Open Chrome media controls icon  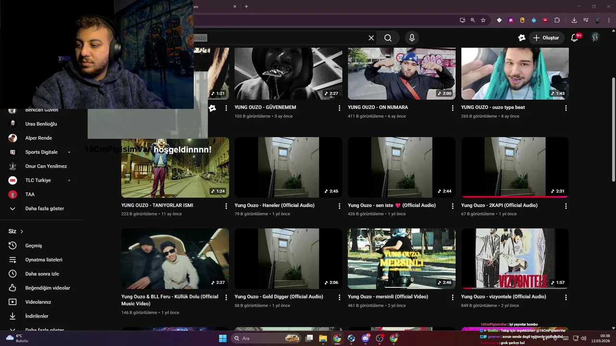586,20
